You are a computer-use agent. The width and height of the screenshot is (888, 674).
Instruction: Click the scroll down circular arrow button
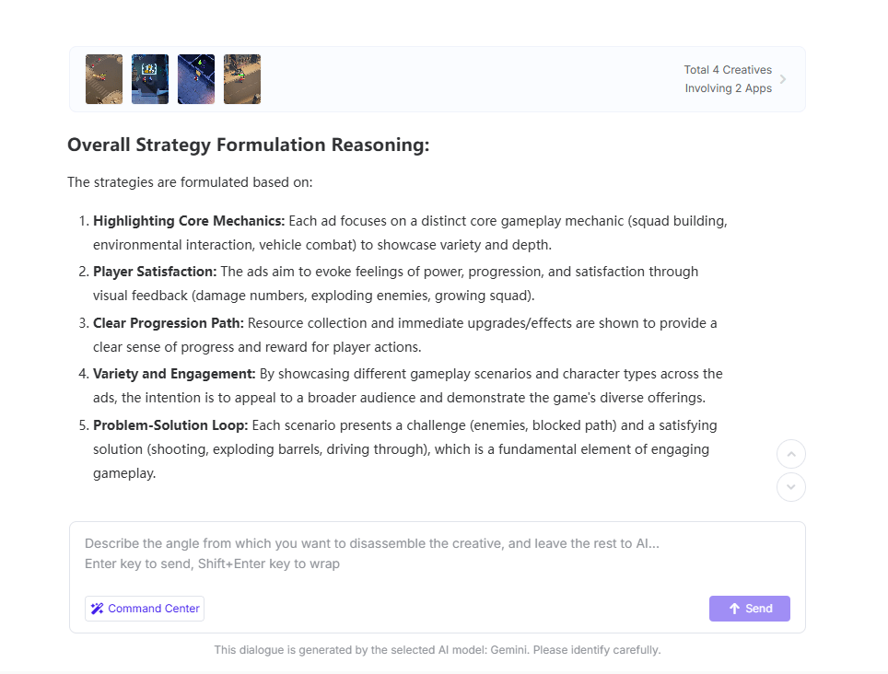point(791,487)
